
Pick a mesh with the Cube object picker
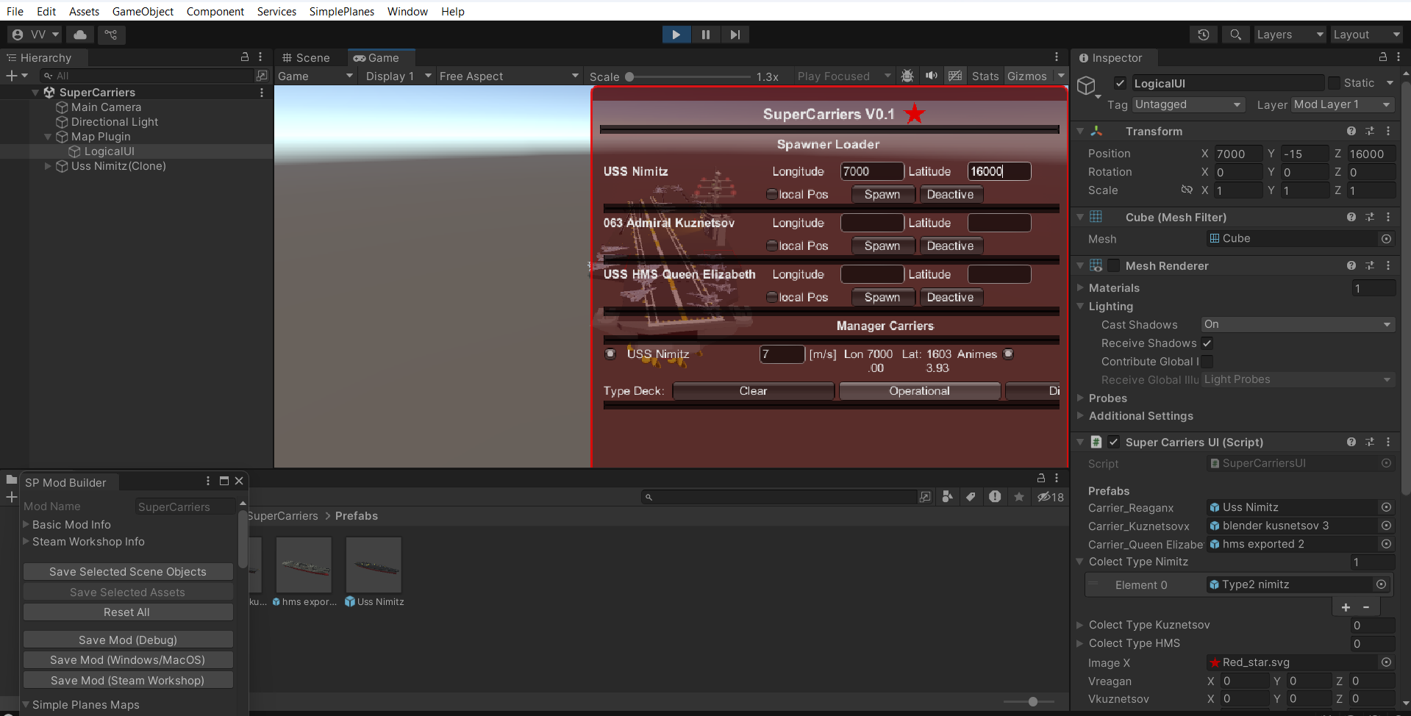click(1386, 239)
